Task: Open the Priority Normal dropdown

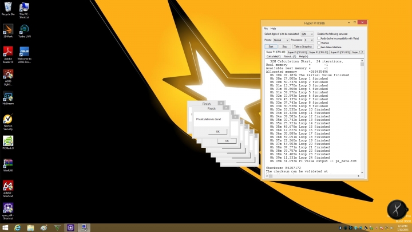Action: pyautogui.click(x=280, y=40)
